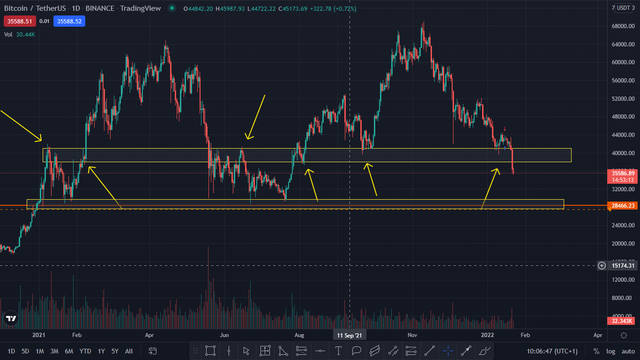Set range to 1Y
The image size is (640, 360).
(101, 351)
